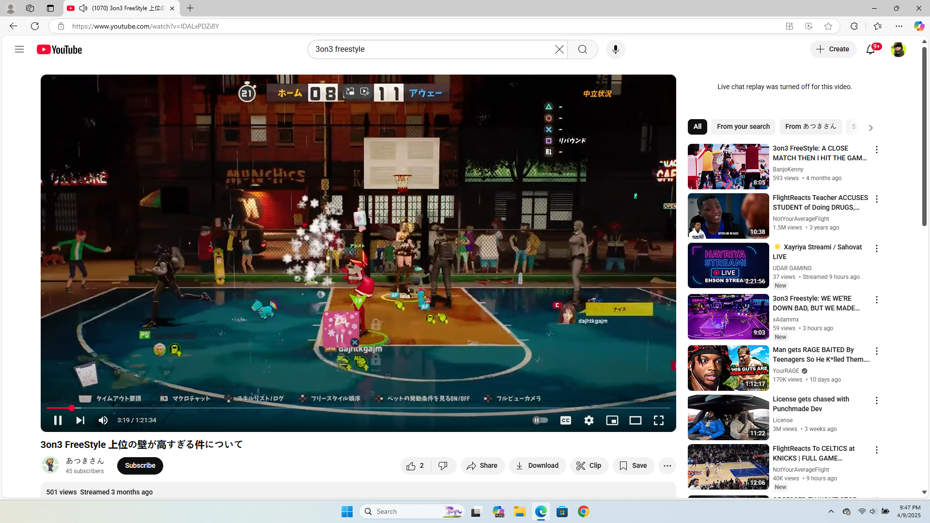Open the Man gets RAGE BAITED video title
This screenshot has width=930, height=523.
(x=821, y=354)
